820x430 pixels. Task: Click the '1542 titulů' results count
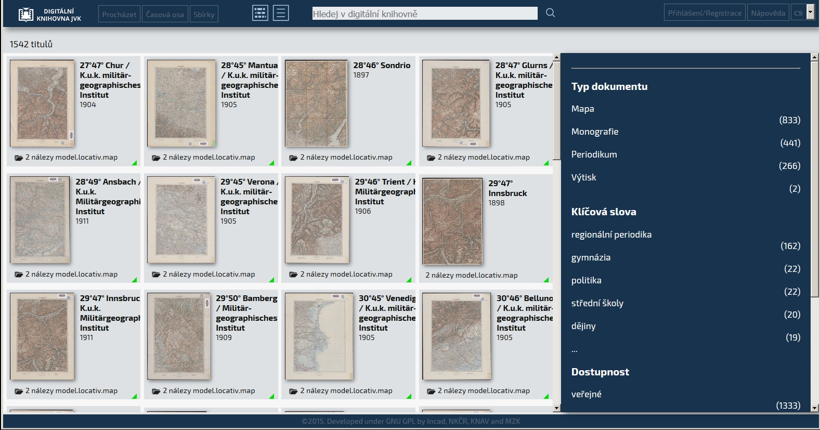[31, 44]
